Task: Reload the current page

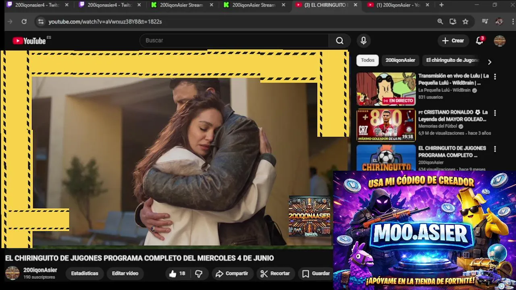Action: tap(24, 22)
